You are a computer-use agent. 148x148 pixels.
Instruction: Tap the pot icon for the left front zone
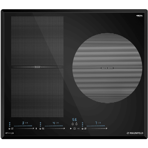9,128
